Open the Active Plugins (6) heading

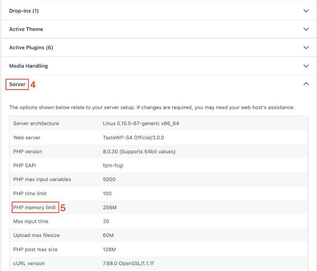(x=31, y=48)
